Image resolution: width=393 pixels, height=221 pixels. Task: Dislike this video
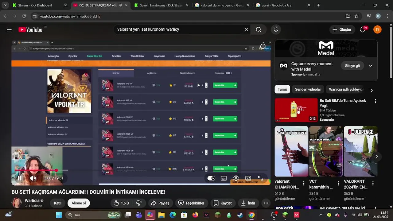point(139,203)
